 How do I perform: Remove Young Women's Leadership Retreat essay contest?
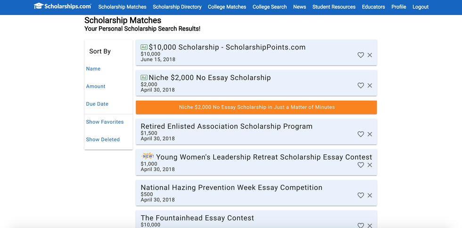(x=370, y=165)
